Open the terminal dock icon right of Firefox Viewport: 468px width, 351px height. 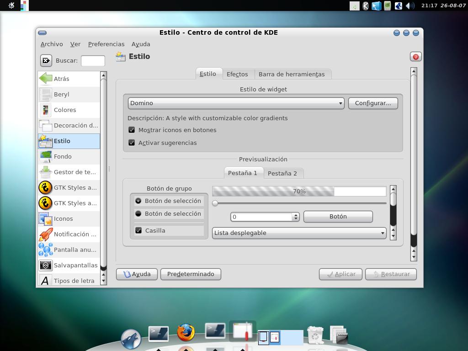point(215,331)
